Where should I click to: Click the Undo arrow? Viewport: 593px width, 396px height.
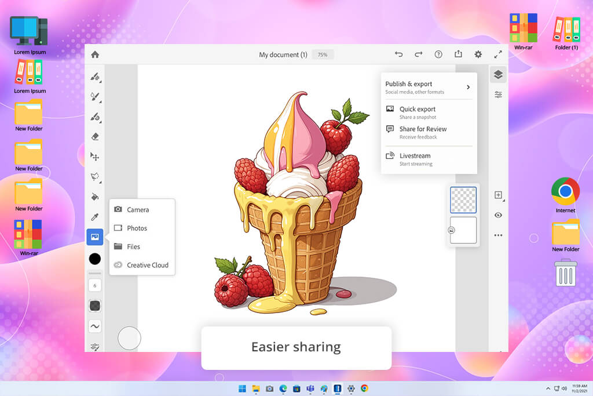[398, 55]
